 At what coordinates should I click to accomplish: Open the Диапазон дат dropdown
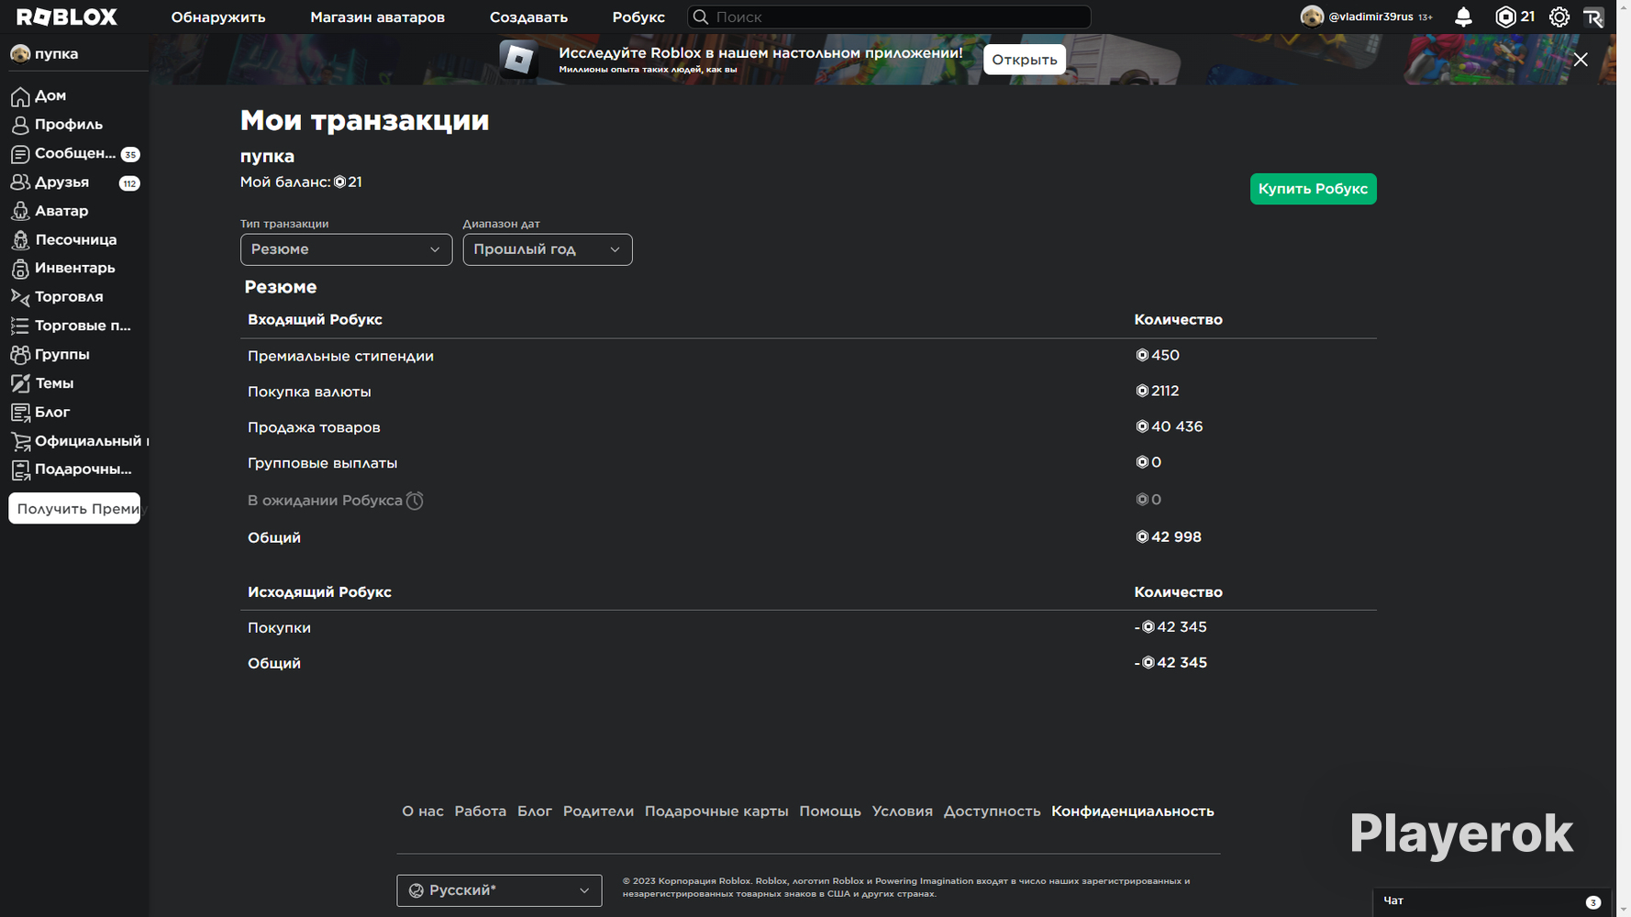pos(547,249)
